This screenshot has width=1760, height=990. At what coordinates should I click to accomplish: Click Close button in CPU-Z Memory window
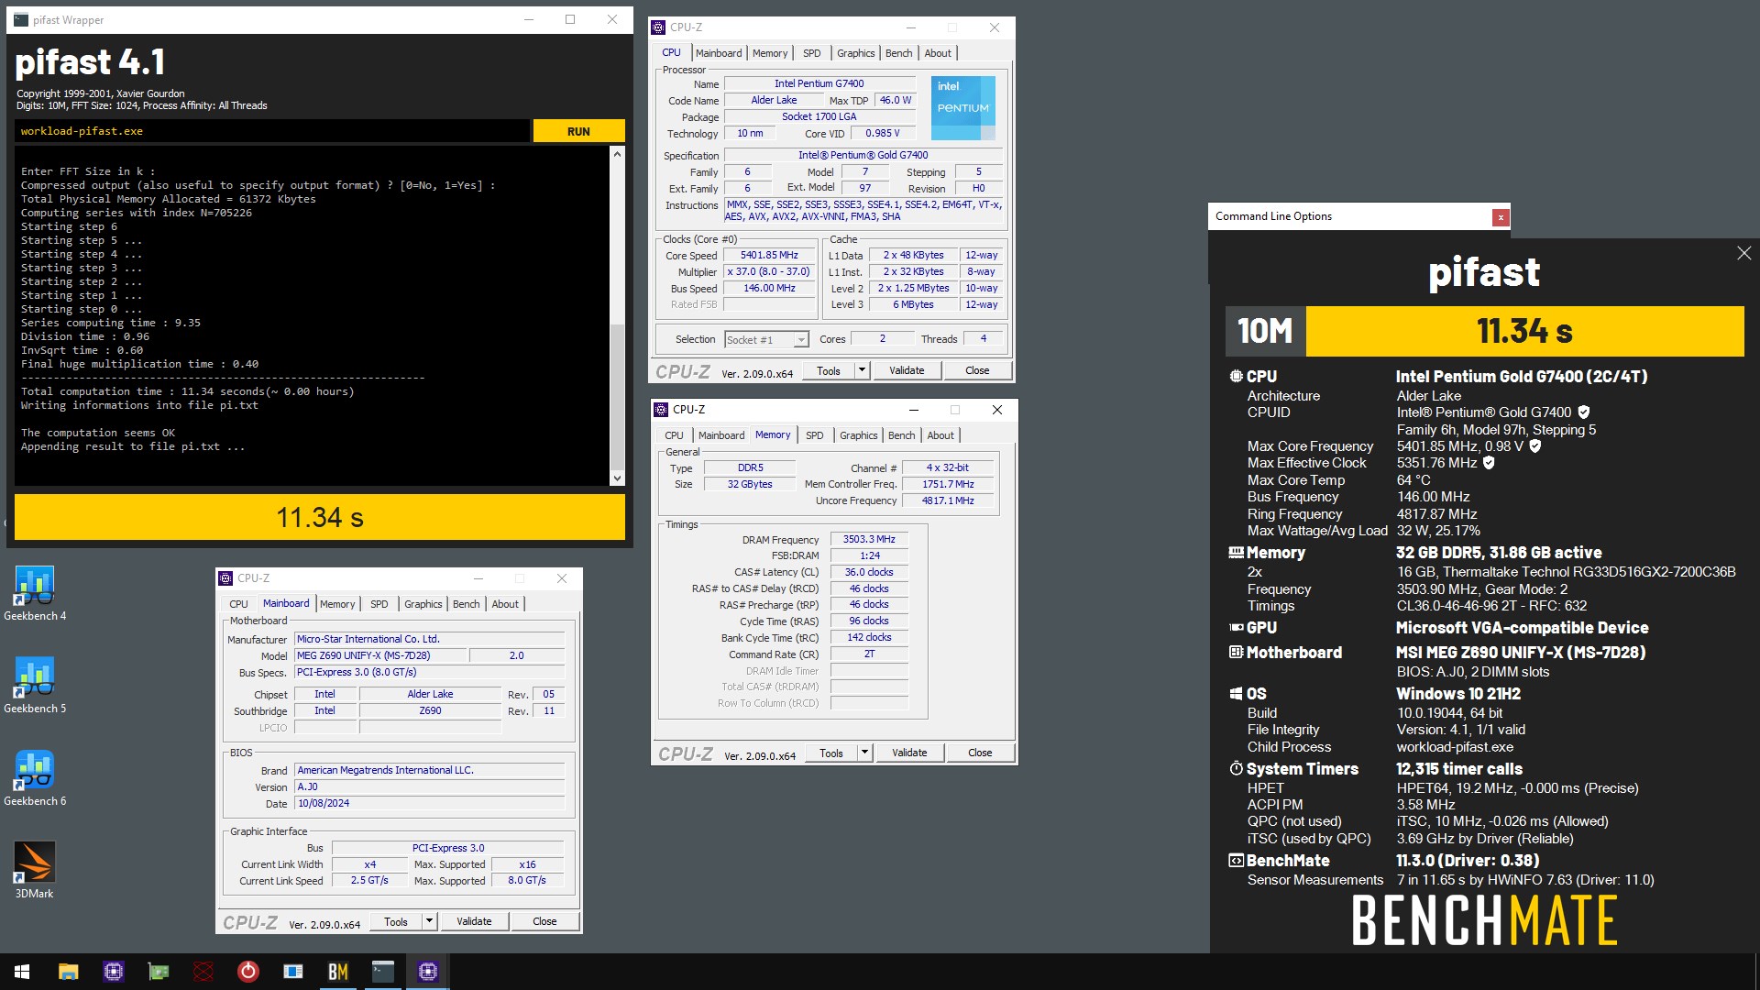(980, 753)
